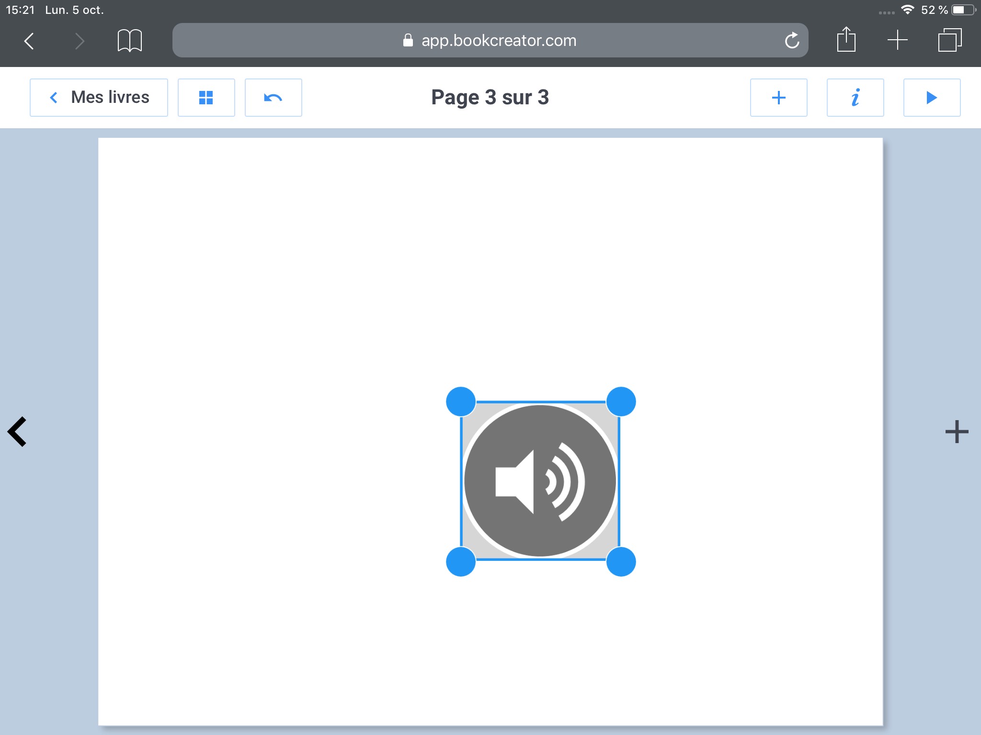Tap Safari back navigation arrow
This screenshot has width=981, height=735.
(29, 41)
